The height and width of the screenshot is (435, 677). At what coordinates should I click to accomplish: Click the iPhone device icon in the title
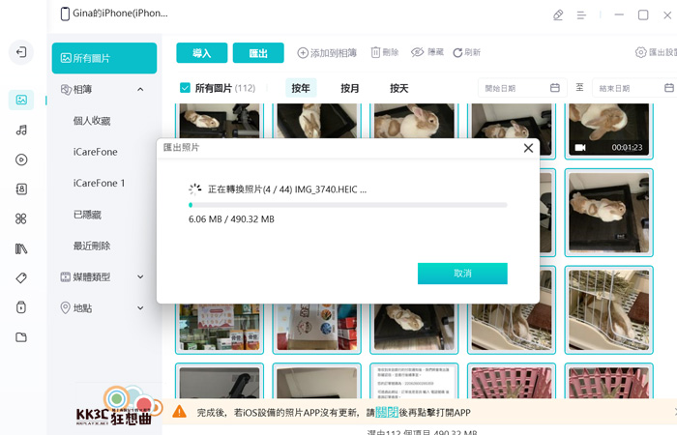pos(65,14)
